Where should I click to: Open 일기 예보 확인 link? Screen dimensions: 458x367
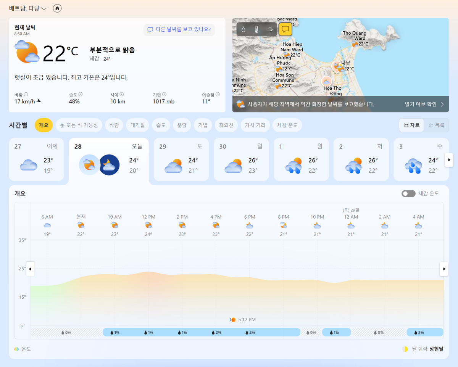[x=424, y=104]
